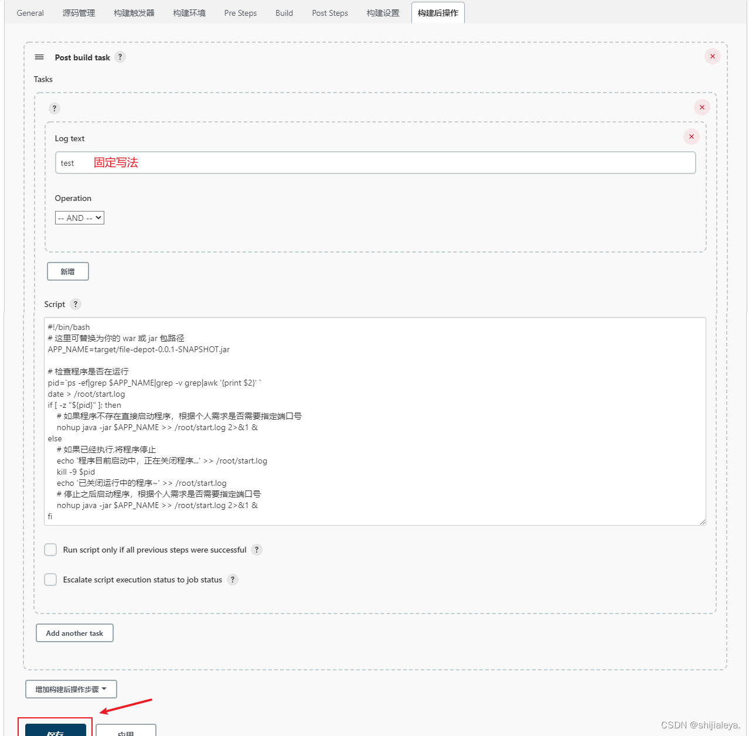Delete the task block with red X
Screen dimensions: 749x736
[x=702, y=107]
